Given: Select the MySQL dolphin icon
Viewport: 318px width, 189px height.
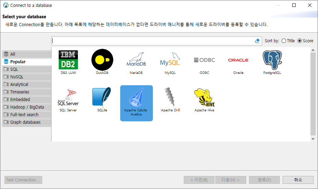Looking at the screenshot, I should (x=170, y=59).
